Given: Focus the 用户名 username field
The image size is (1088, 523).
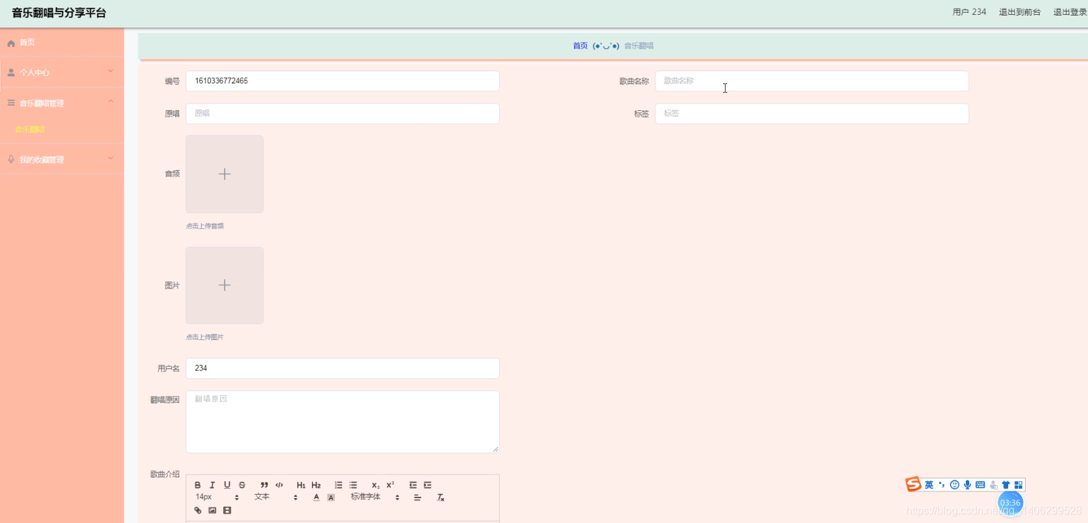Looking at the screenshot, I should (343, 368).
